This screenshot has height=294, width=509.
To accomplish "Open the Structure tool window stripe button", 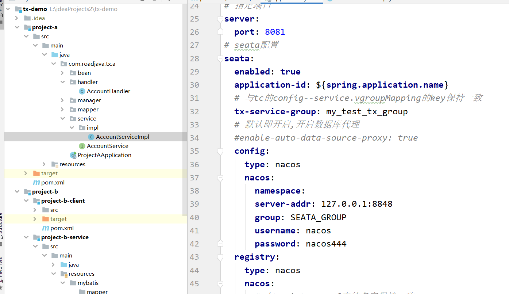I will (x=1, y=228).
